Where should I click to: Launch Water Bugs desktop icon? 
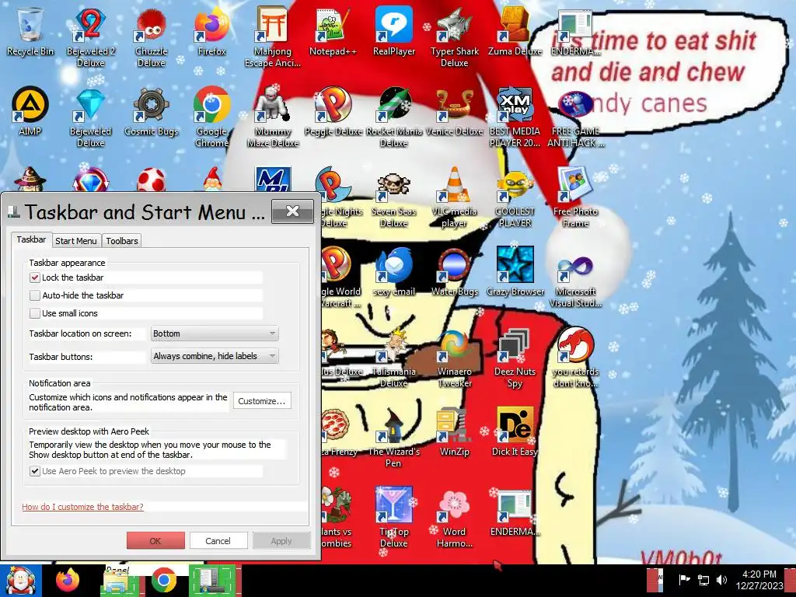pos(454,272)
